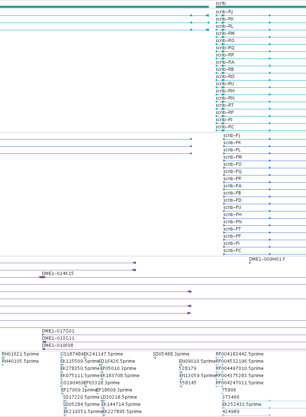
Task: Select the scrib-RP transcript
Action: 225,112
